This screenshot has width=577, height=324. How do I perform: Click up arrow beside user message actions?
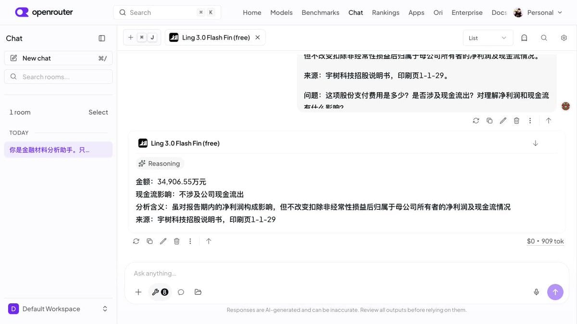pyautogui.click(x=549, y=120)
